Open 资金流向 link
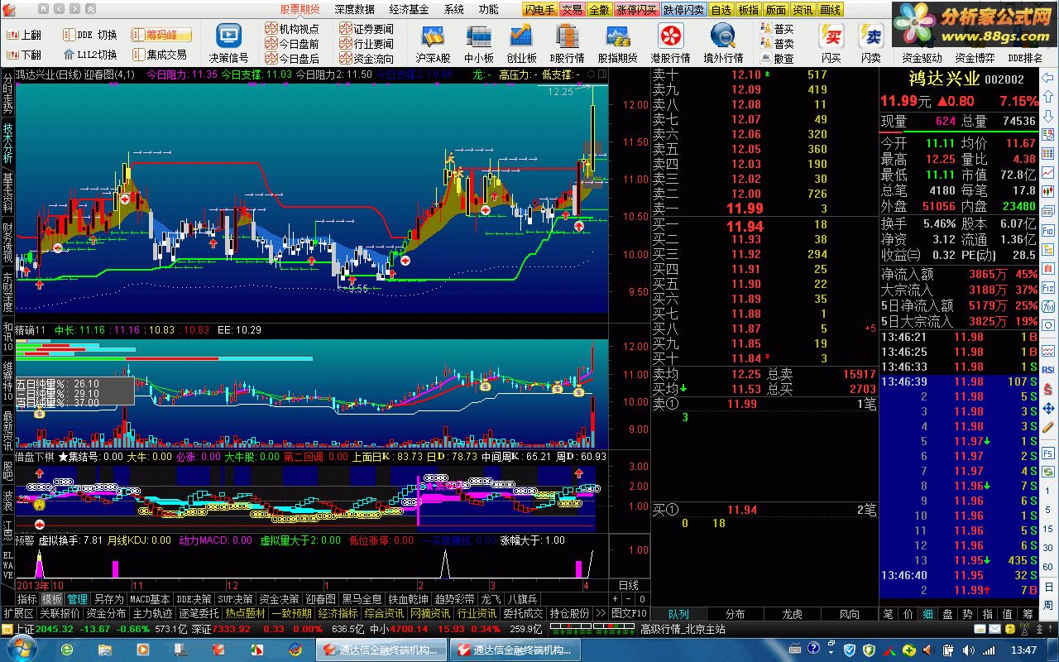 coord(367,59)
